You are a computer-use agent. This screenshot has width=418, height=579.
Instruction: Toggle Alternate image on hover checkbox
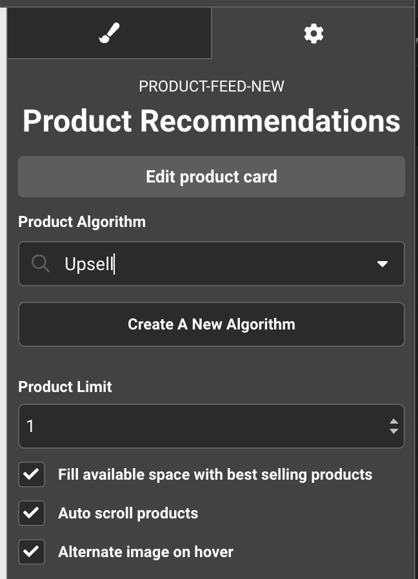(32, 553)
